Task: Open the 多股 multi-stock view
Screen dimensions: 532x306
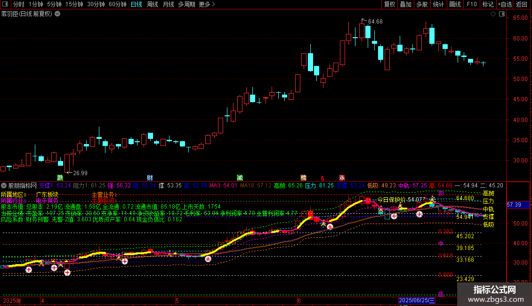Action: point(422,4)
